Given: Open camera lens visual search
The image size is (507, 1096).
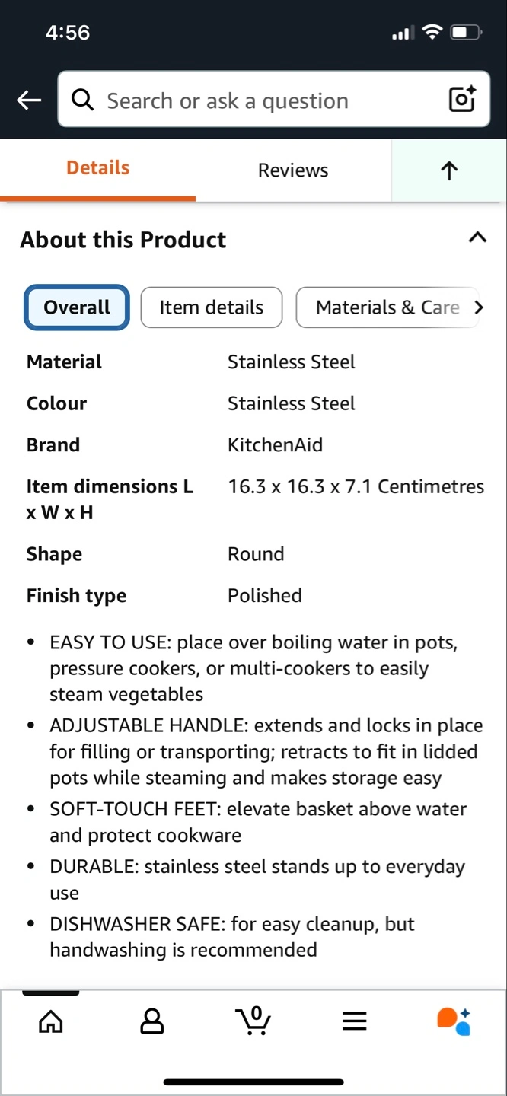Looking at the screenshot, I should tap(462, 100).
